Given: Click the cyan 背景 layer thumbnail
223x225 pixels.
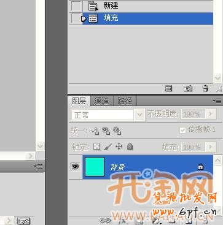Looking at the screenshot, I should point(95,167).
